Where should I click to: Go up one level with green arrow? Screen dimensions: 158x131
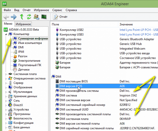22,17
